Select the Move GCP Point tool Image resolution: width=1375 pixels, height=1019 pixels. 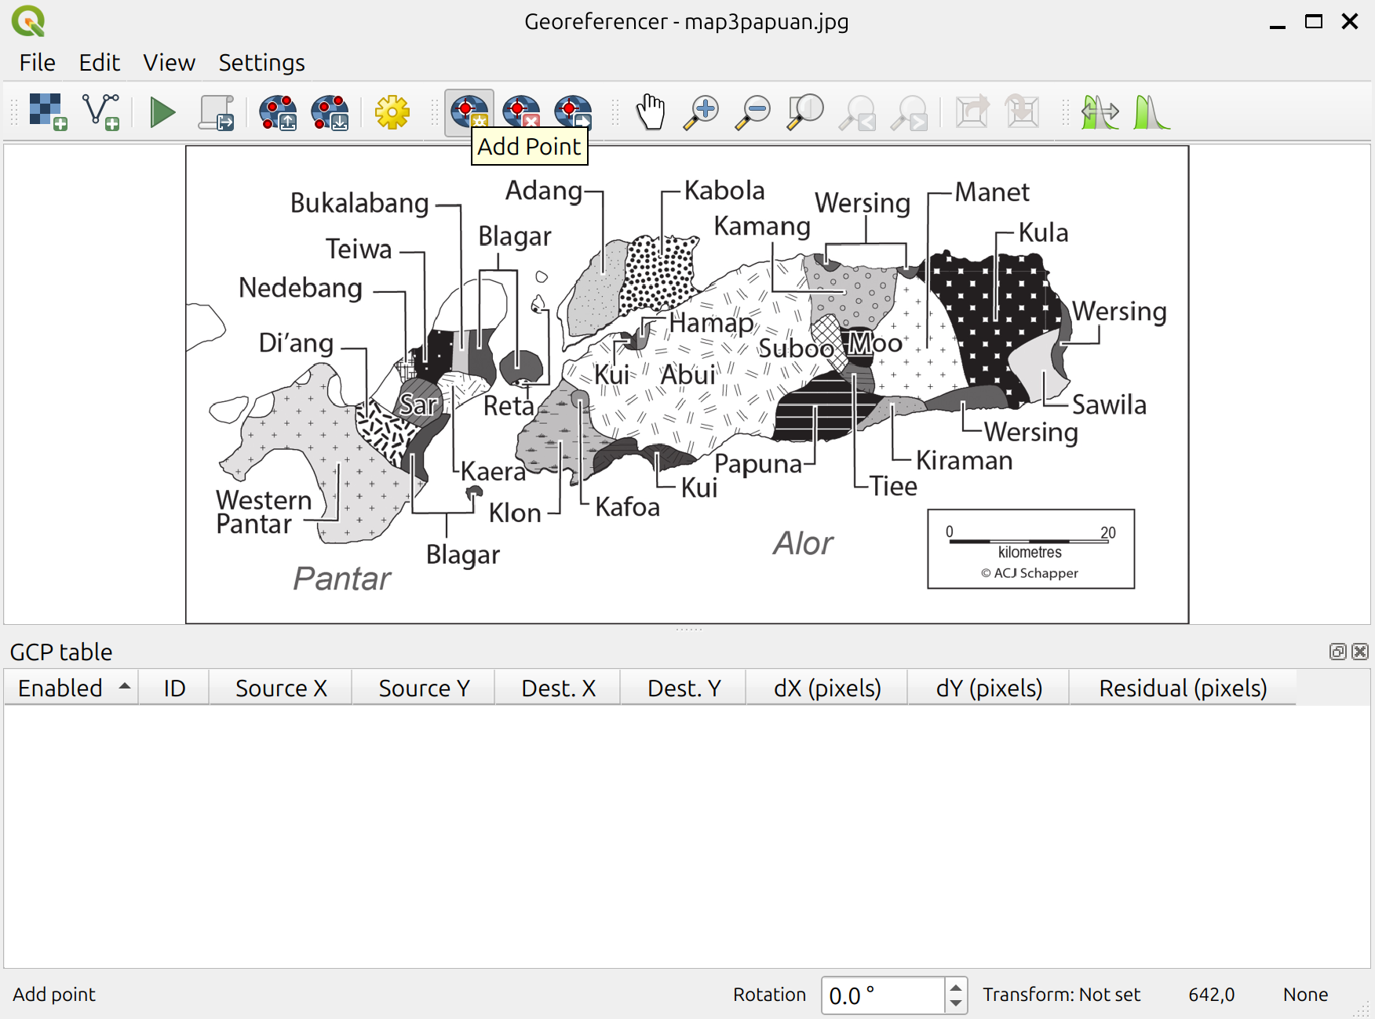tap(573, 112)
